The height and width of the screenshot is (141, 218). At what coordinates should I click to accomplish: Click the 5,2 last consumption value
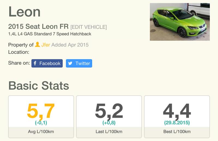109,111
